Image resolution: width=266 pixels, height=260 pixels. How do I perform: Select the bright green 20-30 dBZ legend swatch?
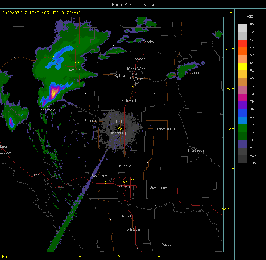pyautogui.click(x=243, y=128)
